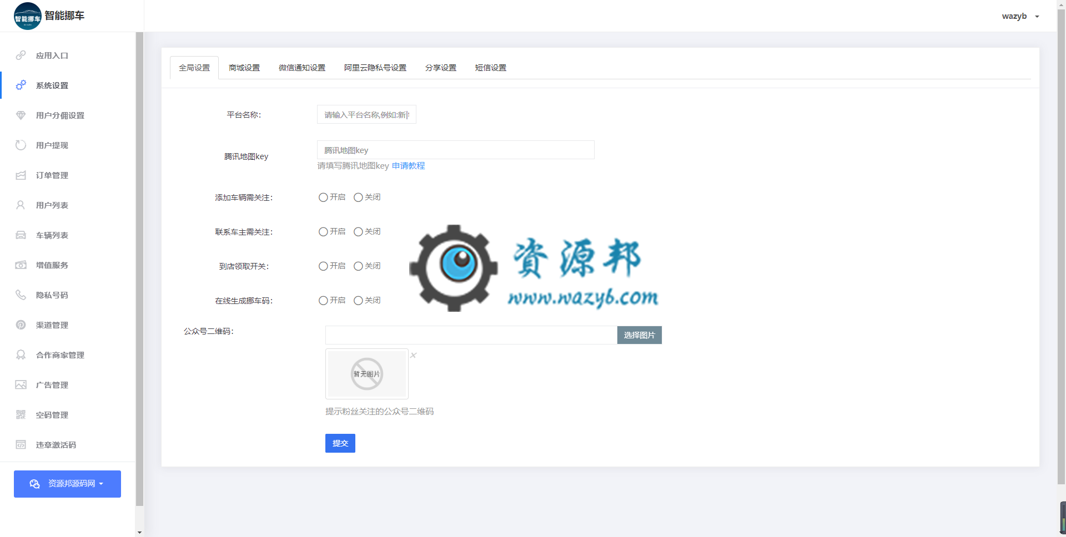1066x537 pixels.
Task: Click the 用户列表 person icon
Action: pos(21,205)
